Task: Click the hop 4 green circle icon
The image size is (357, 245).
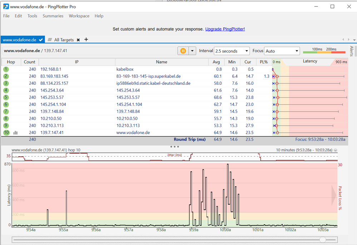Action: [6, 90]
